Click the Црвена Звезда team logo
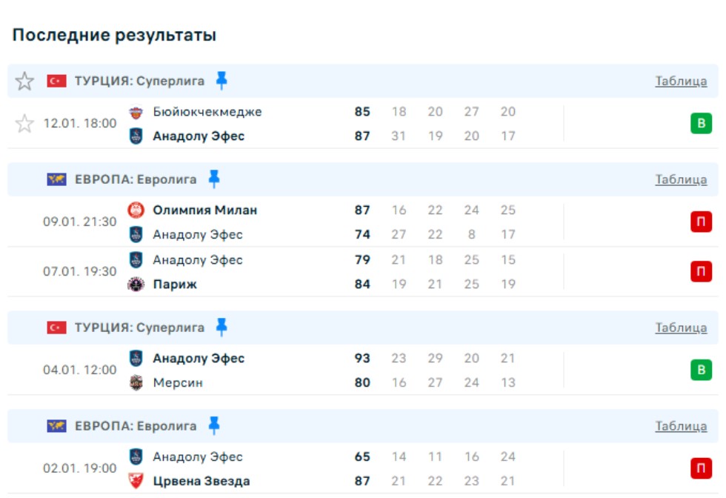726x498 pixels. (x=136, y=482)
